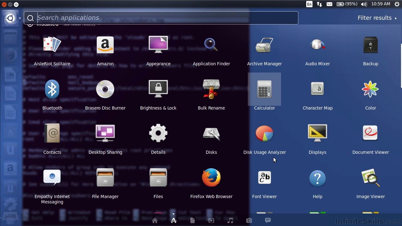Open system Details
This screenshot has width=402, height=226.
point(158,139)
